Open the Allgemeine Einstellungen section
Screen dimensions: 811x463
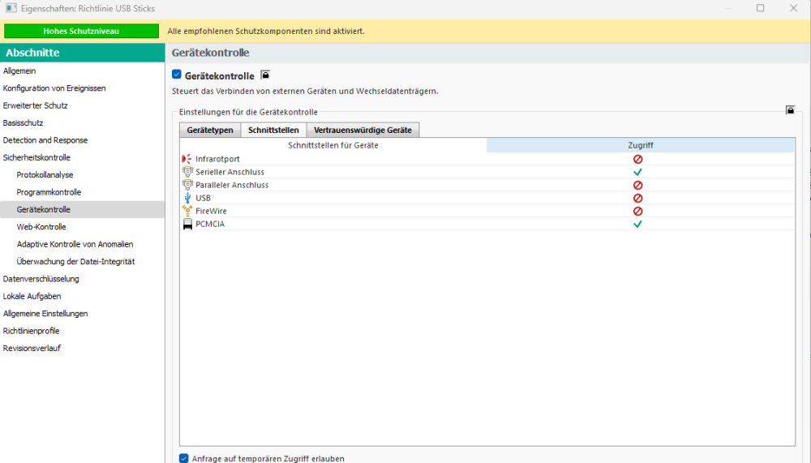45,314
